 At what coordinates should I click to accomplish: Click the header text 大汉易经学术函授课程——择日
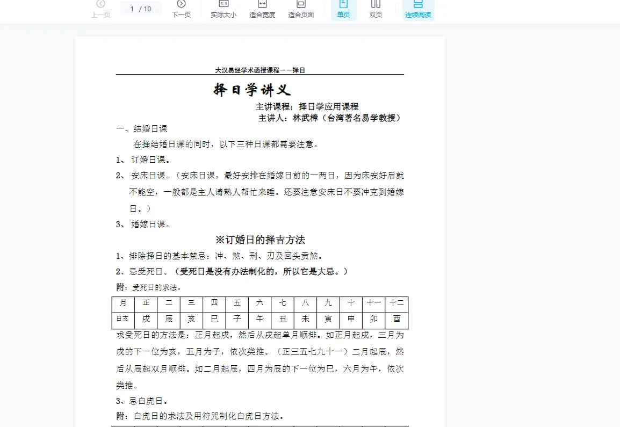click(260, 70)
